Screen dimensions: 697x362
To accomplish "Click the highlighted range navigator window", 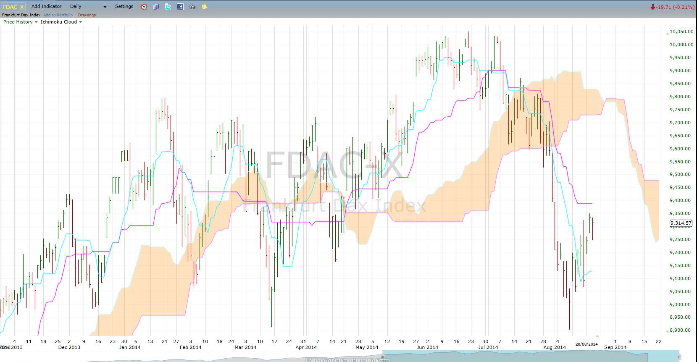I will point(531,356).
